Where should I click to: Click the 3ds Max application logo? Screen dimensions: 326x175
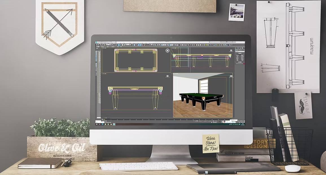tap(97, 42)
